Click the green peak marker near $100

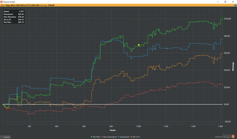point(222,18)
